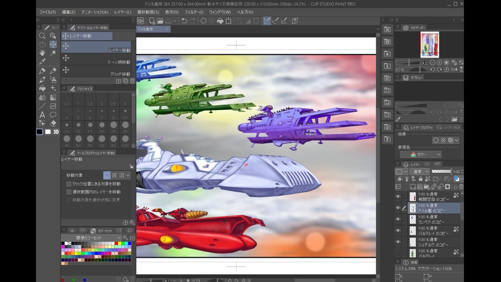Select the Text tool
Viewport: 501px width, 282px height.
(42, 115)
